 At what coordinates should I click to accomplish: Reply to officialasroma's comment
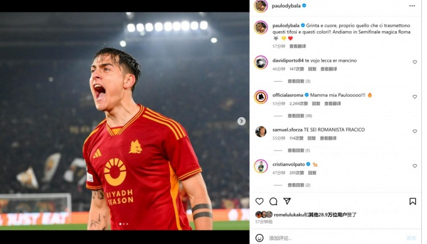click(316, 104)
